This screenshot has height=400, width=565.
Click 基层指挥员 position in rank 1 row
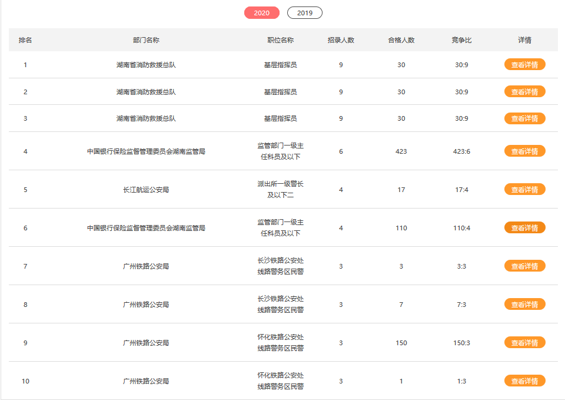point(280,65)
